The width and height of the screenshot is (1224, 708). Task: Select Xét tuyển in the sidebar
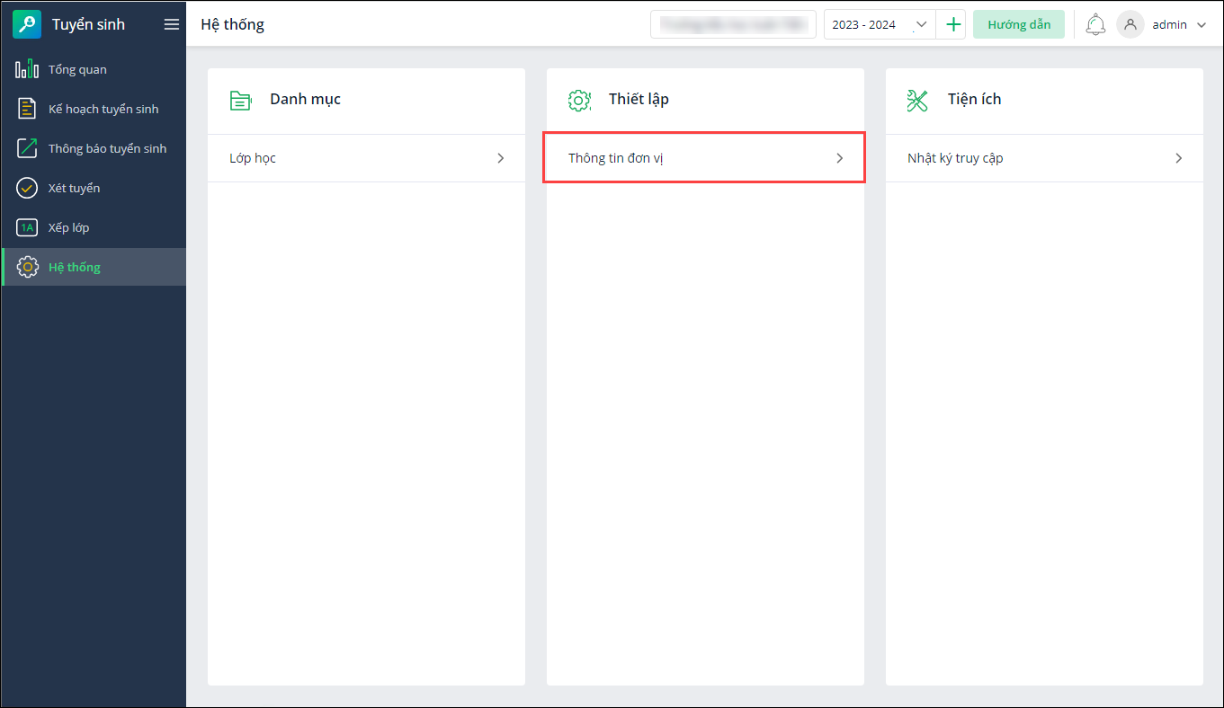point(74,188)
